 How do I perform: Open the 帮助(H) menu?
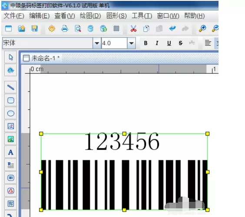coord(194,16)
